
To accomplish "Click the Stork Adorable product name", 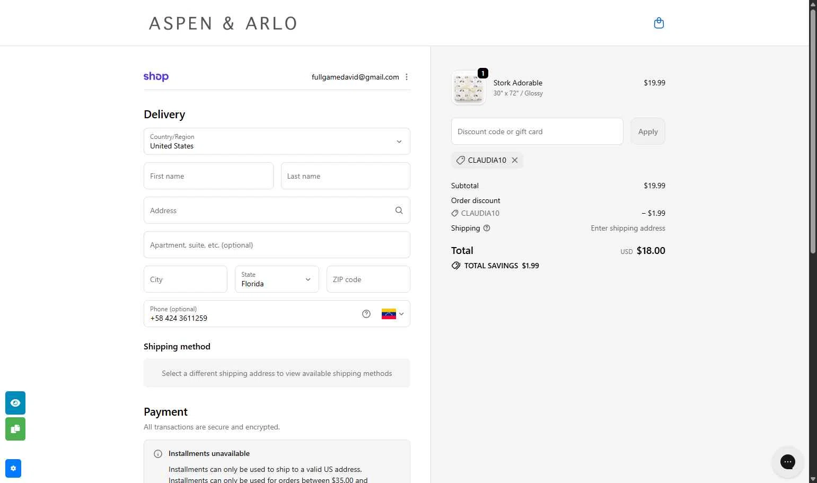I will (x=518, y=83).
